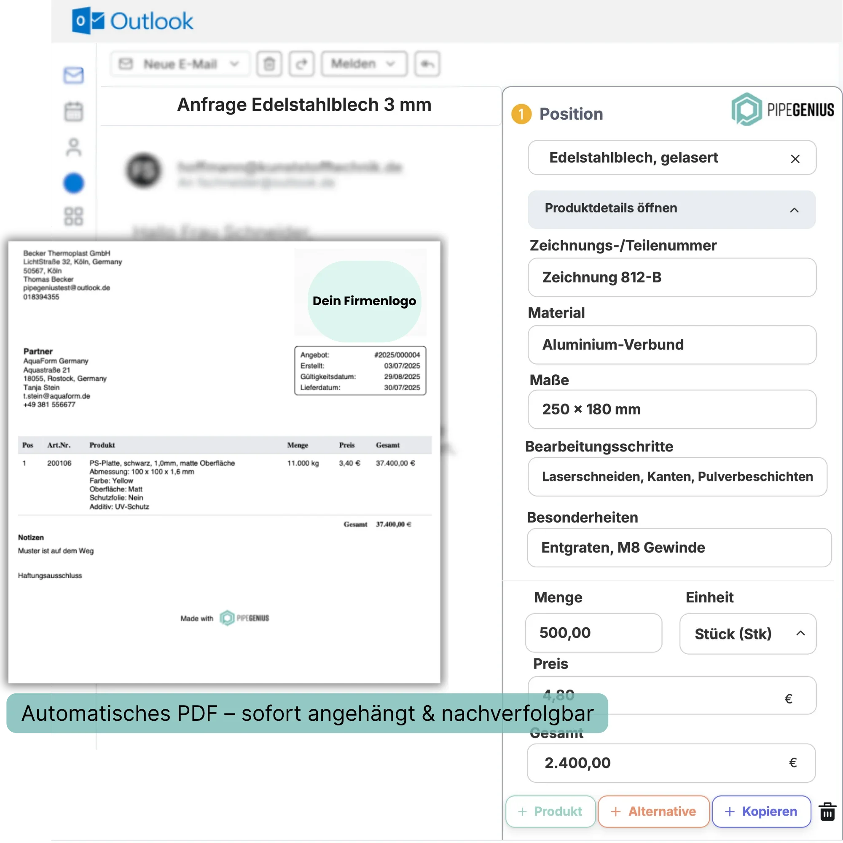Viewport: 843px width, 843px height.
Task: Click into the Menge quantity field
Action: point(593,633)
